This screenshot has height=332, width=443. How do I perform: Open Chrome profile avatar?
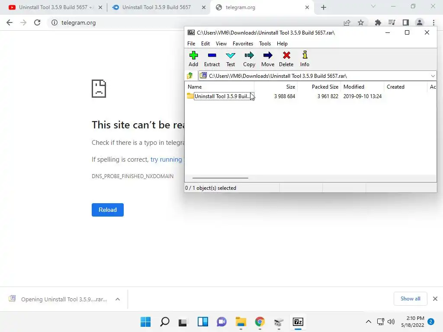tap(420, 22)
